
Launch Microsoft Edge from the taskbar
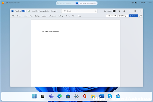tap(59, 96)
